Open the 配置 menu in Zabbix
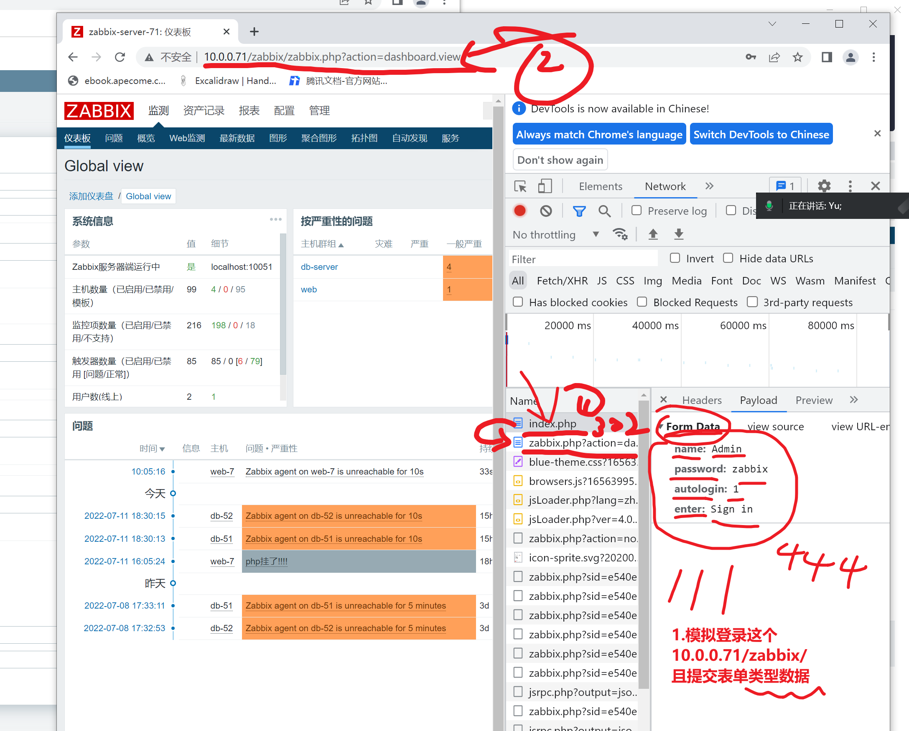Image resolution: width=909 pixels, height=731 pixels. (x=284, y=111)
